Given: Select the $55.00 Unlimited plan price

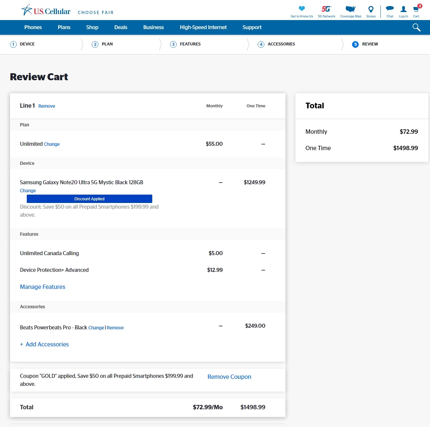Looking at the screenshot, I should coord(214,144).
